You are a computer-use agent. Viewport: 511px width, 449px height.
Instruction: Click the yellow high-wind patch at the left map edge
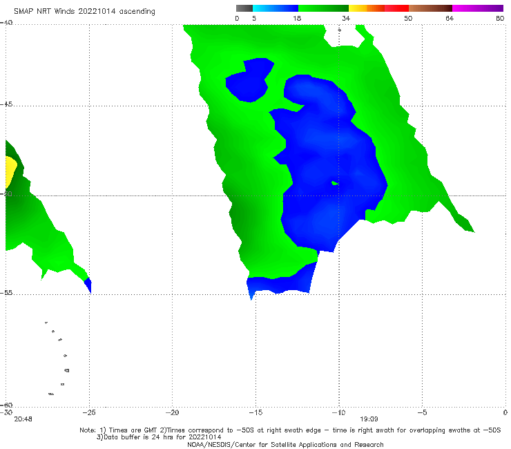pos(10,172)
